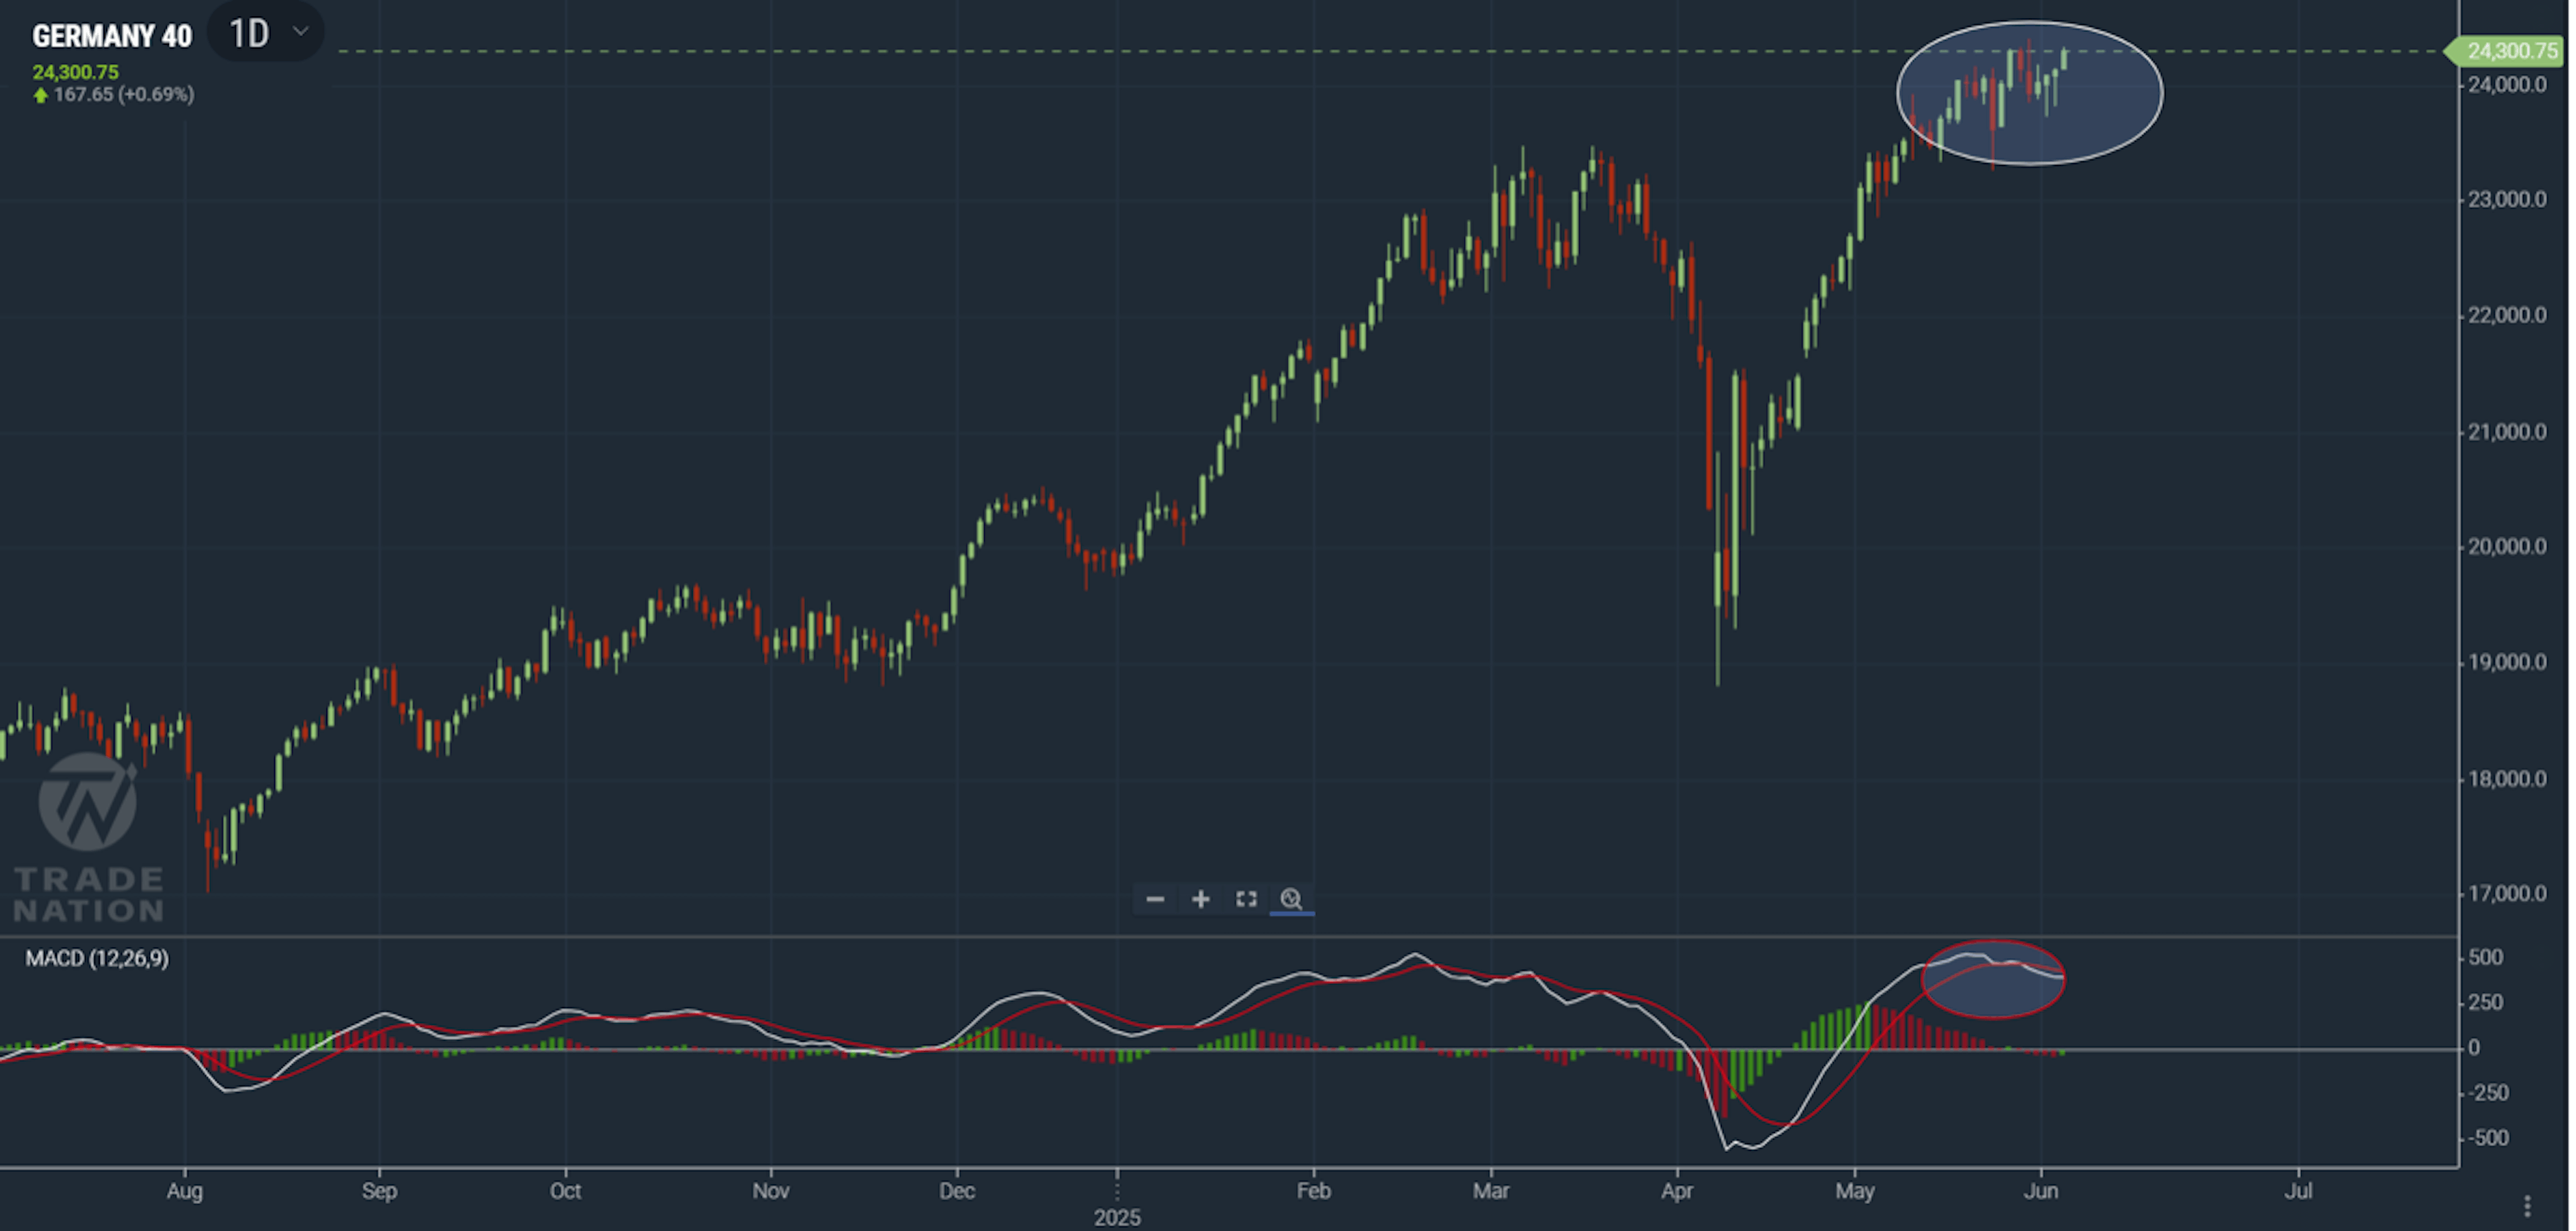The image size is (2576, 1231).
Task: Click the Jun label on time axis
Action: (2040, 1191)
